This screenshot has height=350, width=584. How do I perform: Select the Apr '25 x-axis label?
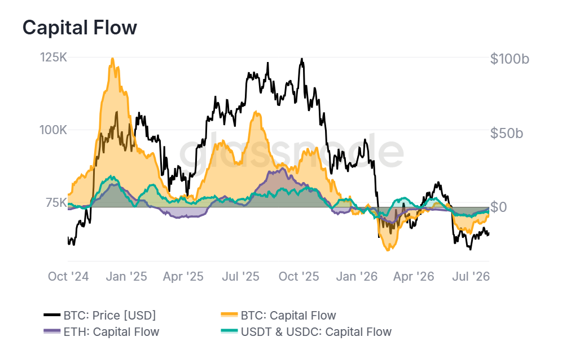(183, 276)
